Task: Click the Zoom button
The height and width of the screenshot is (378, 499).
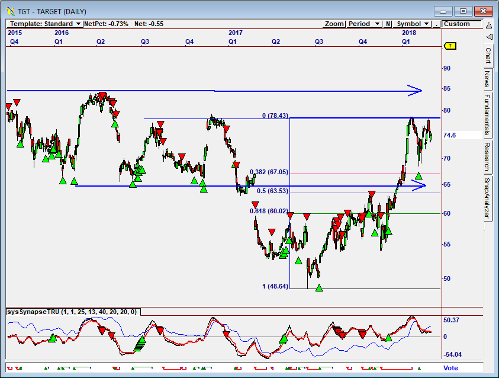Action: 334,24
